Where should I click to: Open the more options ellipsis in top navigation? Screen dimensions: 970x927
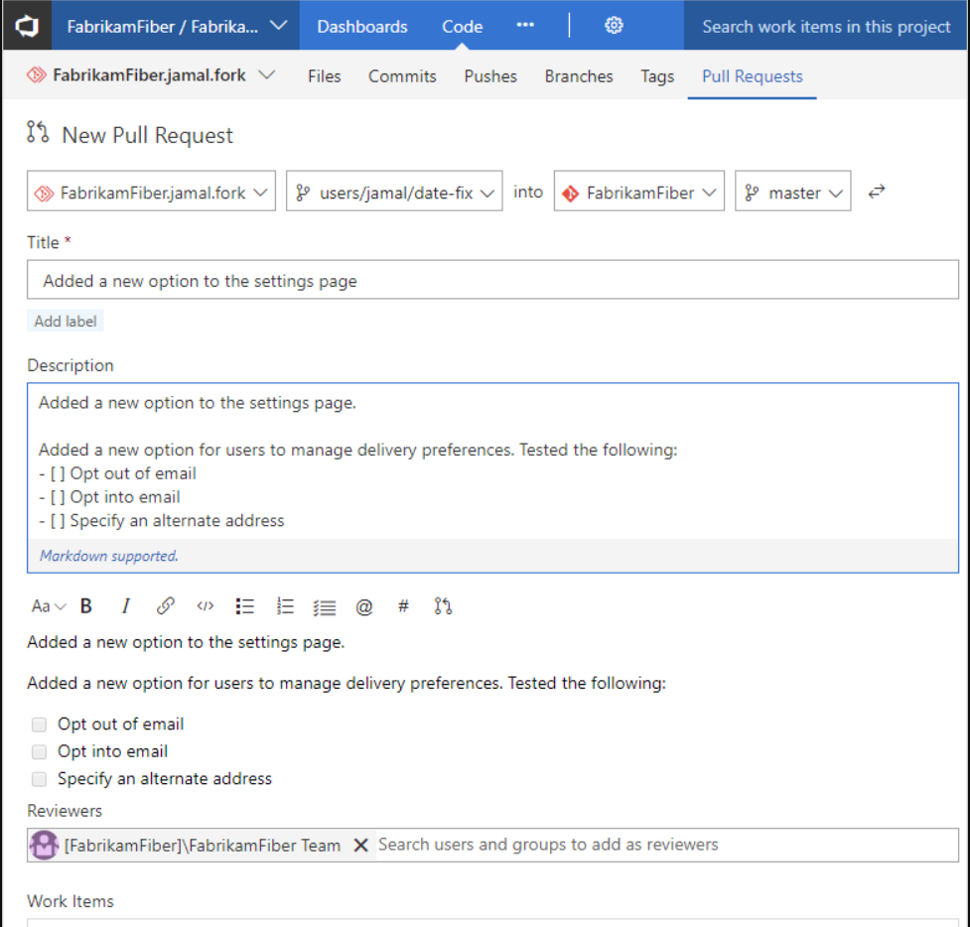[x=524, y=25]
